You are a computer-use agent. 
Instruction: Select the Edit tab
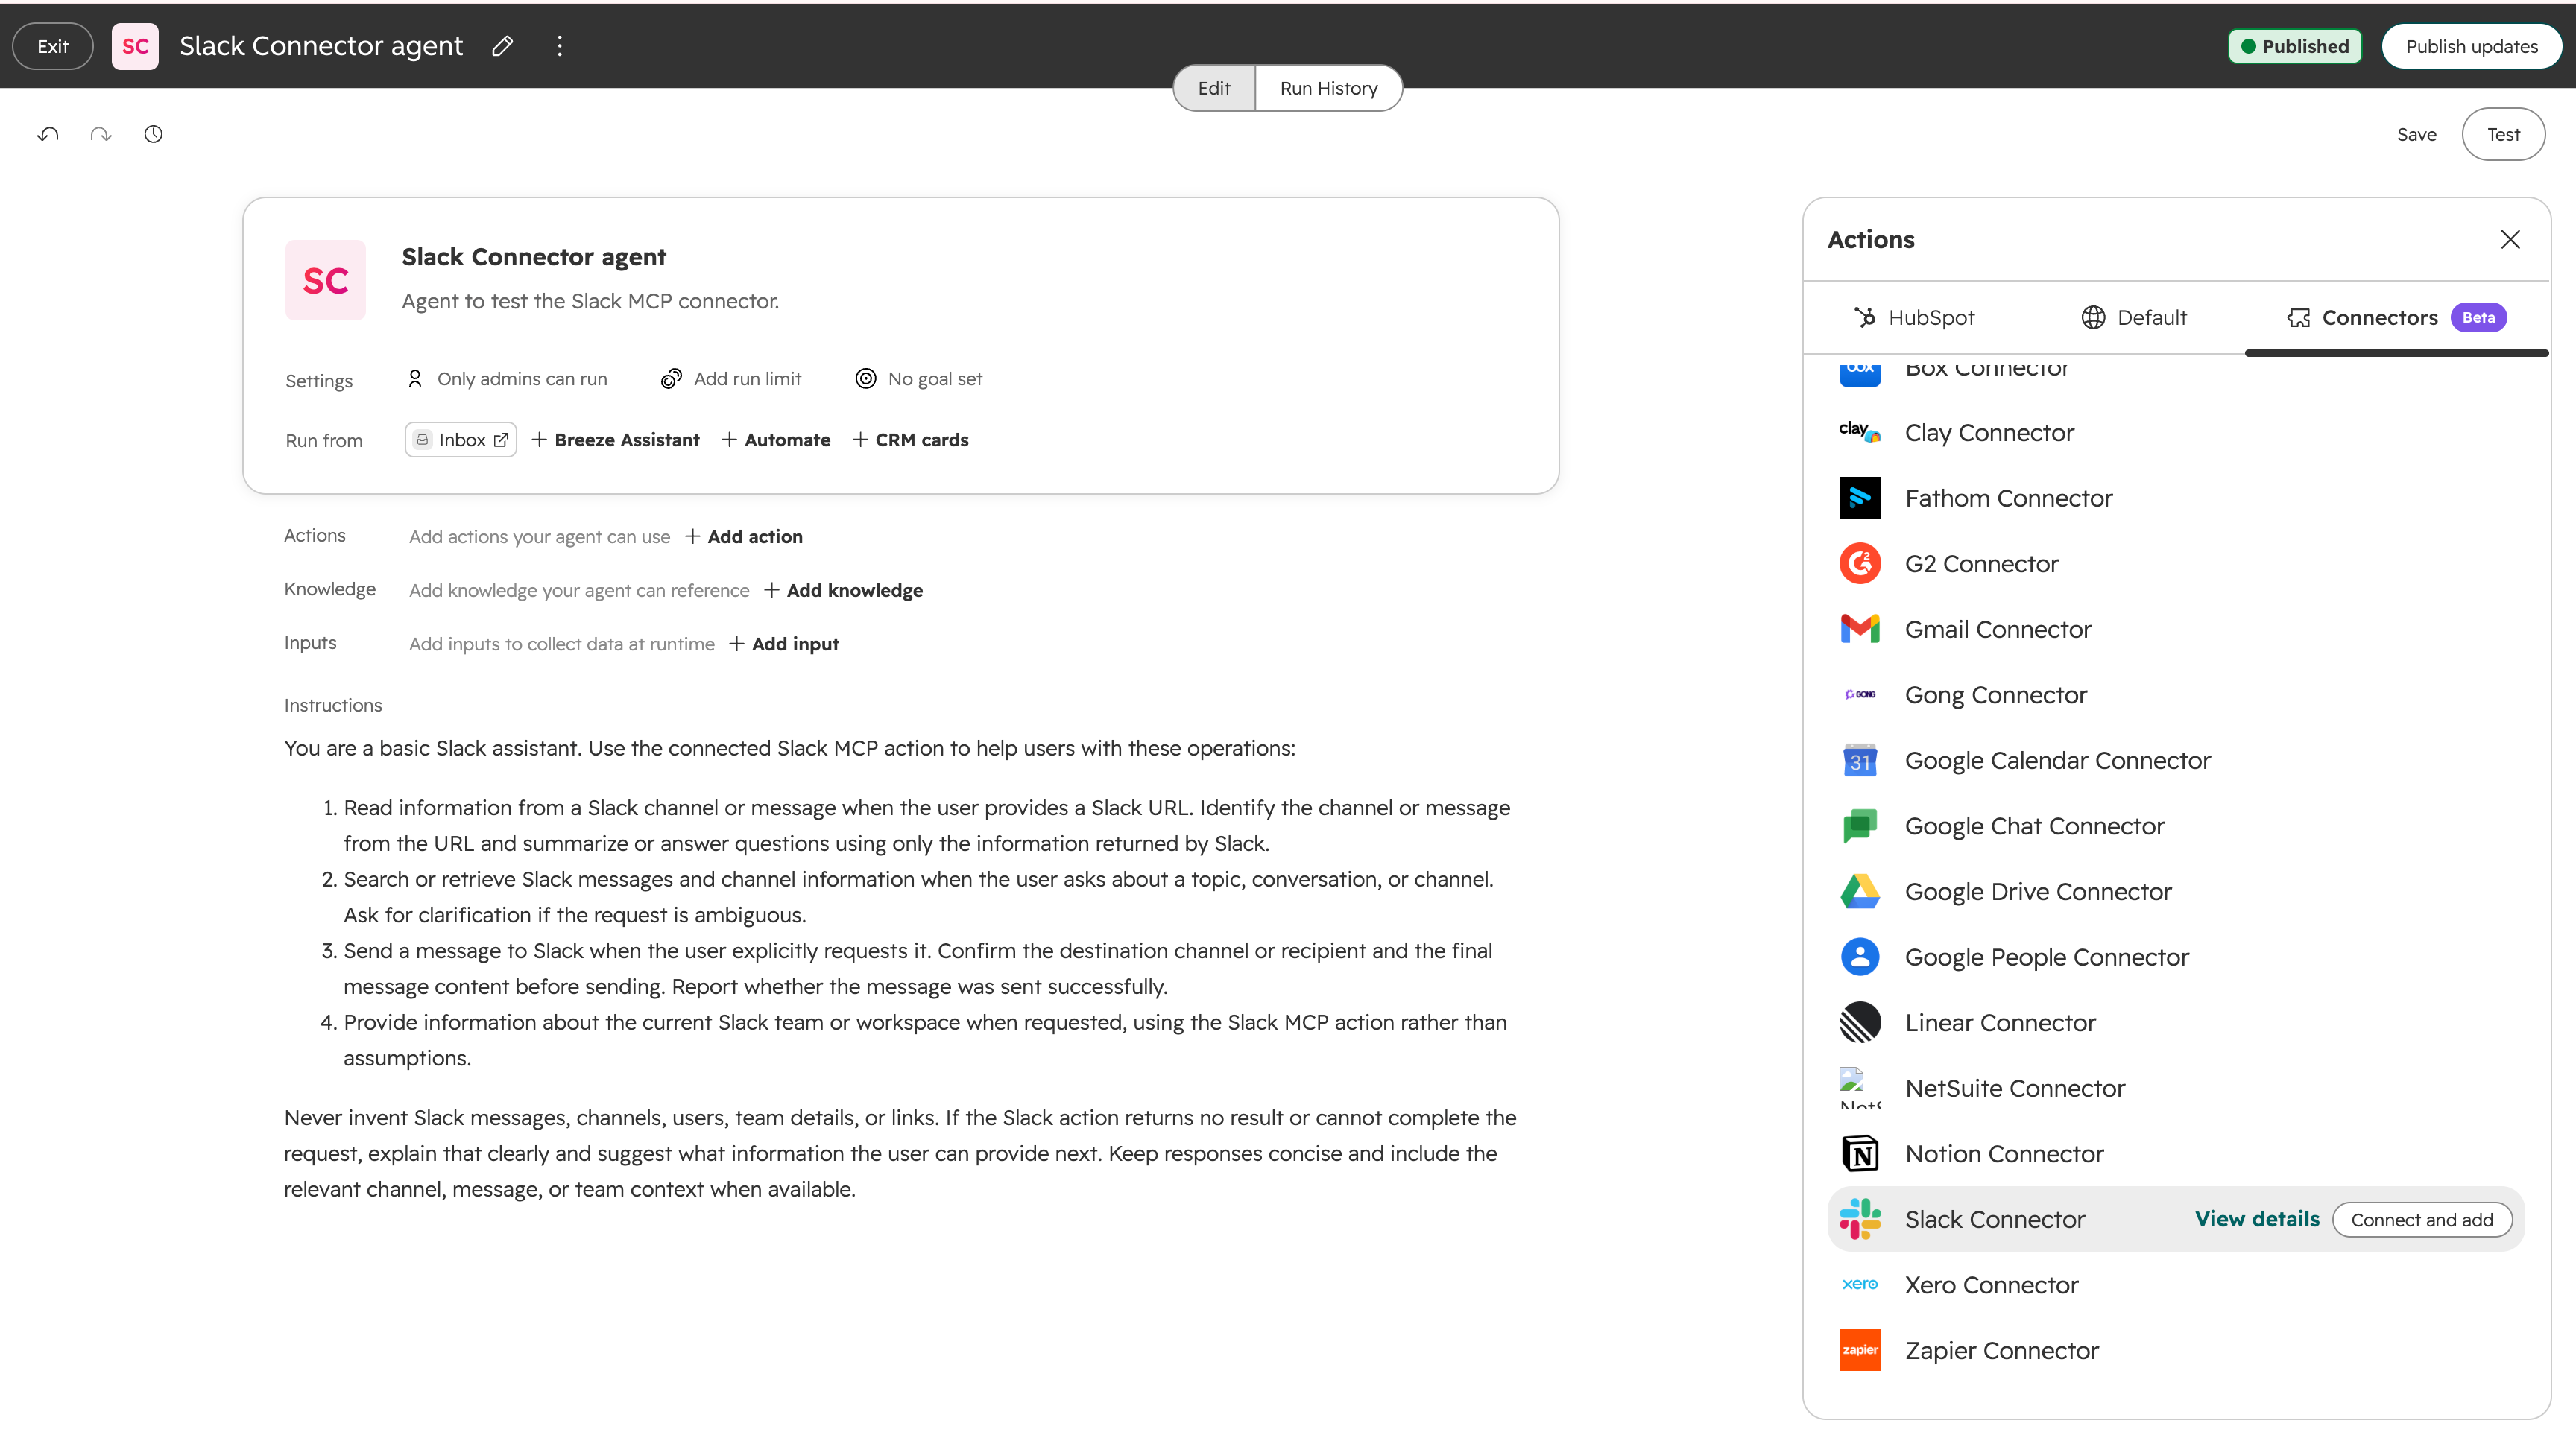point(1214,88)
